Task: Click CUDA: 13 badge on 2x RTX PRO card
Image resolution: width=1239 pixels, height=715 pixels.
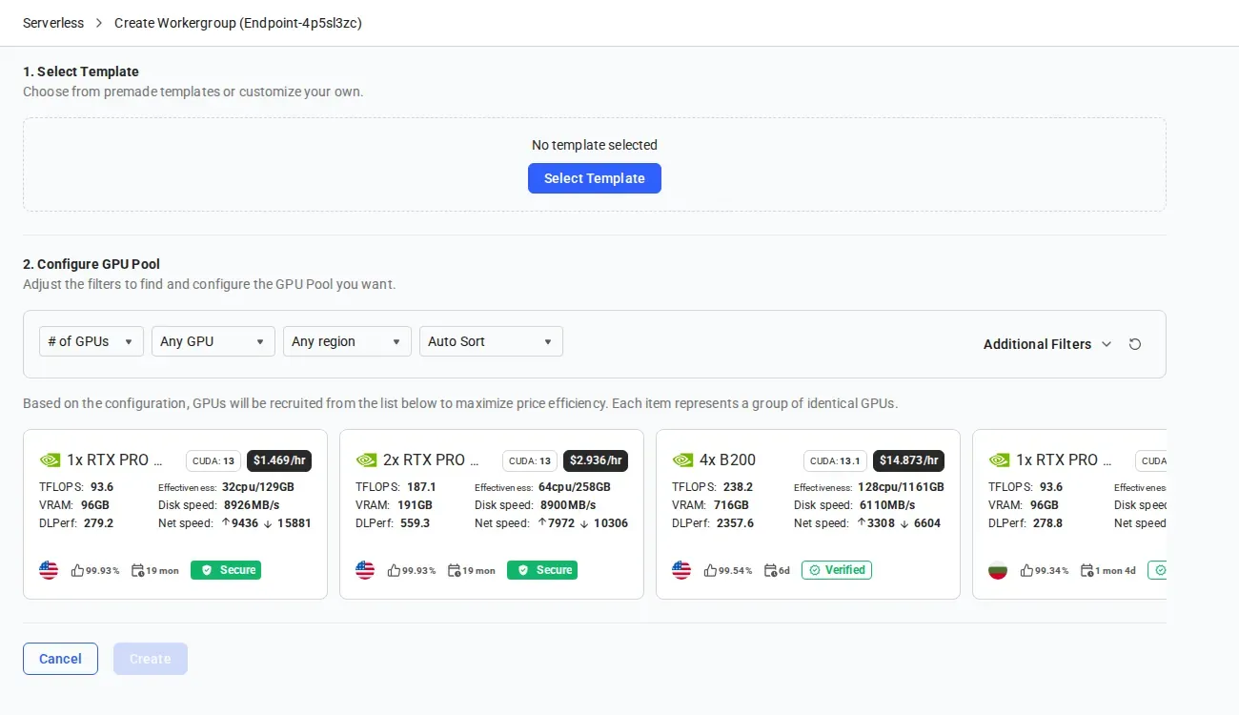Action: [529, 460]
